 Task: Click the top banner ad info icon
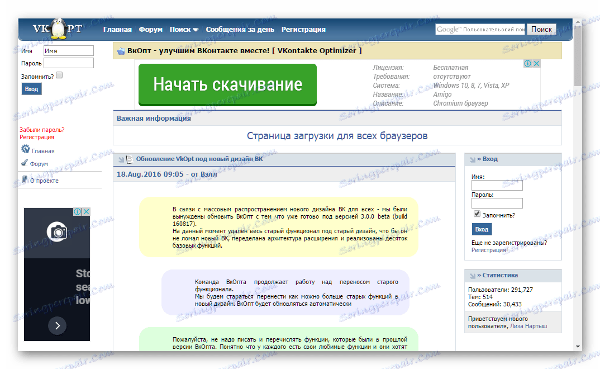(x=528, y=64)
